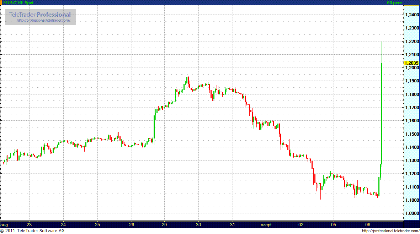Open the professional.teletrader.com link at bottom right

tap(391, 231)
